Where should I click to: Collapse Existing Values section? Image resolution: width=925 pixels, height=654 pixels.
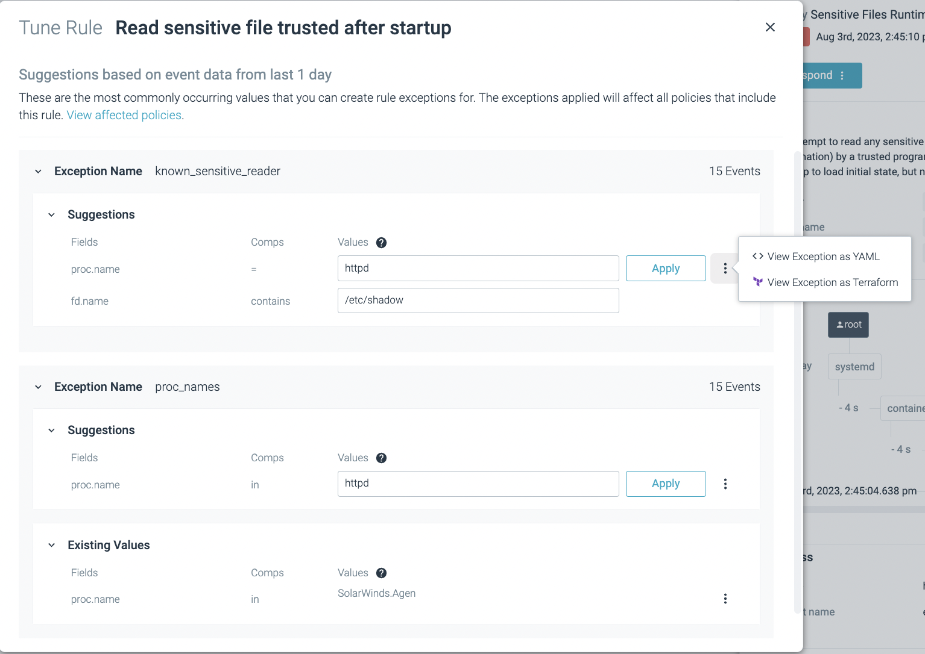[52, 546]
